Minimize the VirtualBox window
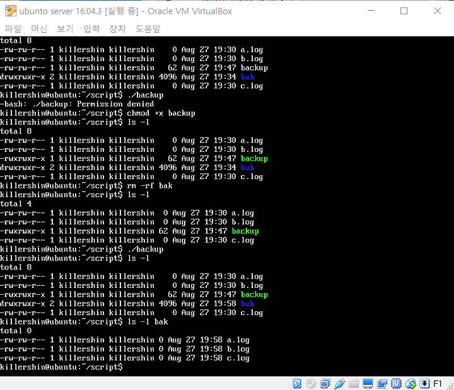 click(371, 11)
